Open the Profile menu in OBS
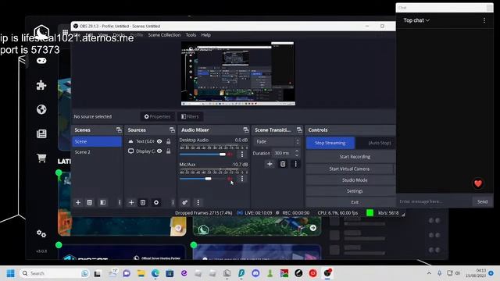 [x=137, y=35]
